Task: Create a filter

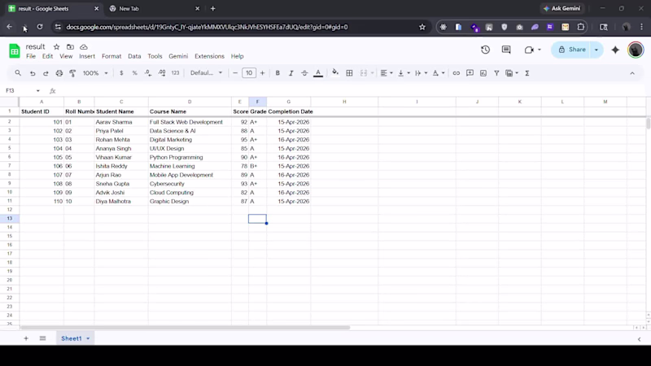Action: [x=496, y=73]
